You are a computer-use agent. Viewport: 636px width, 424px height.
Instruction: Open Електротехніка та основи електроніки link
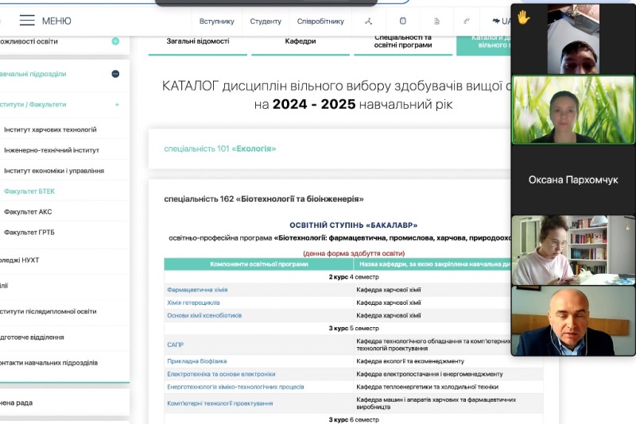coord(221,374)
